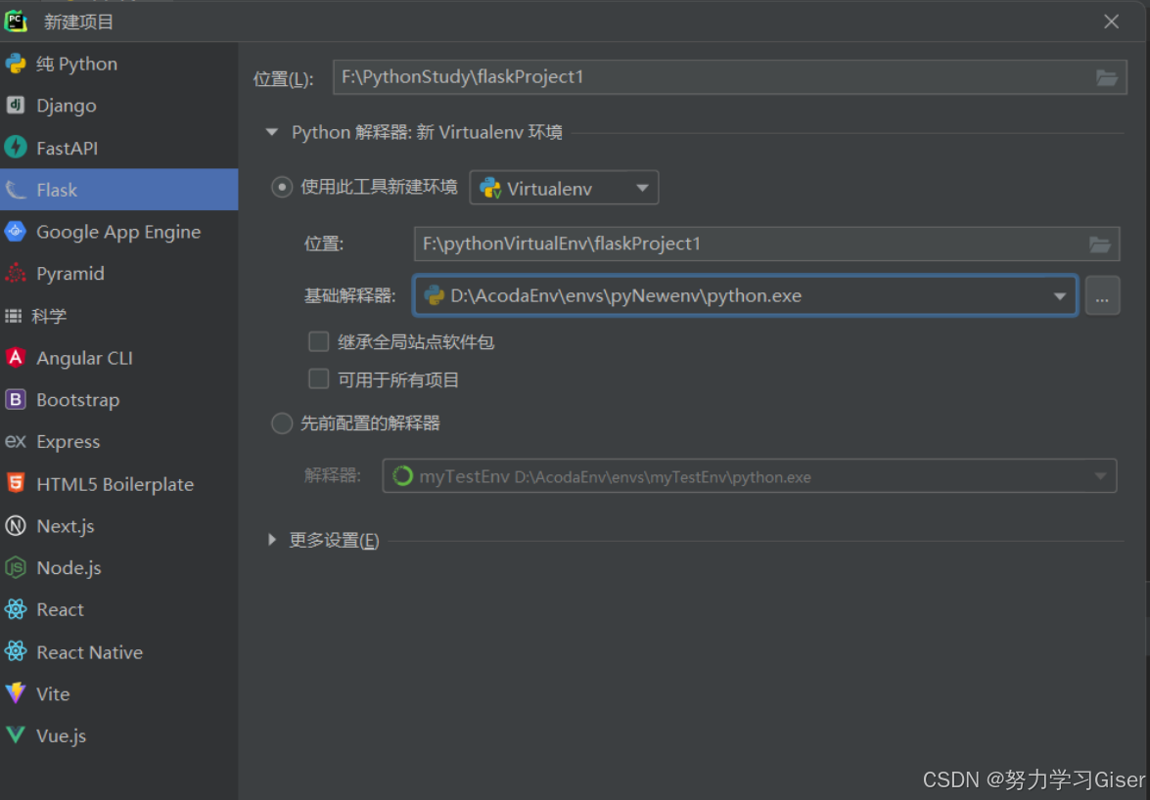Select Google App Engine project type

pyautogui.click(x=118, y=232)
